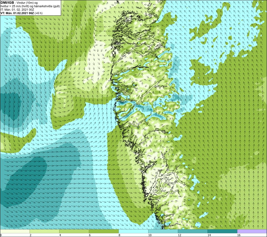Click legend scale label '14'

209,235
